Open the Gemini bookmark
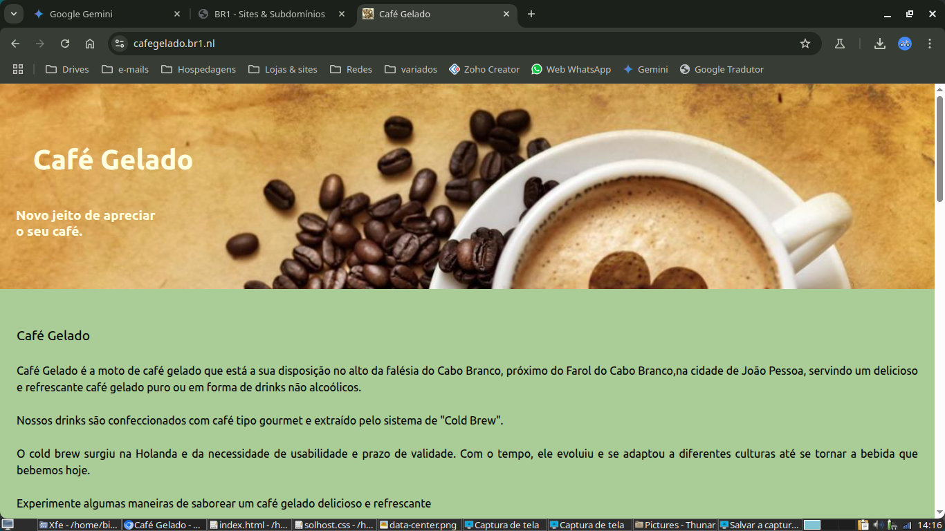 pyautogui.click(x=645, y=69)
